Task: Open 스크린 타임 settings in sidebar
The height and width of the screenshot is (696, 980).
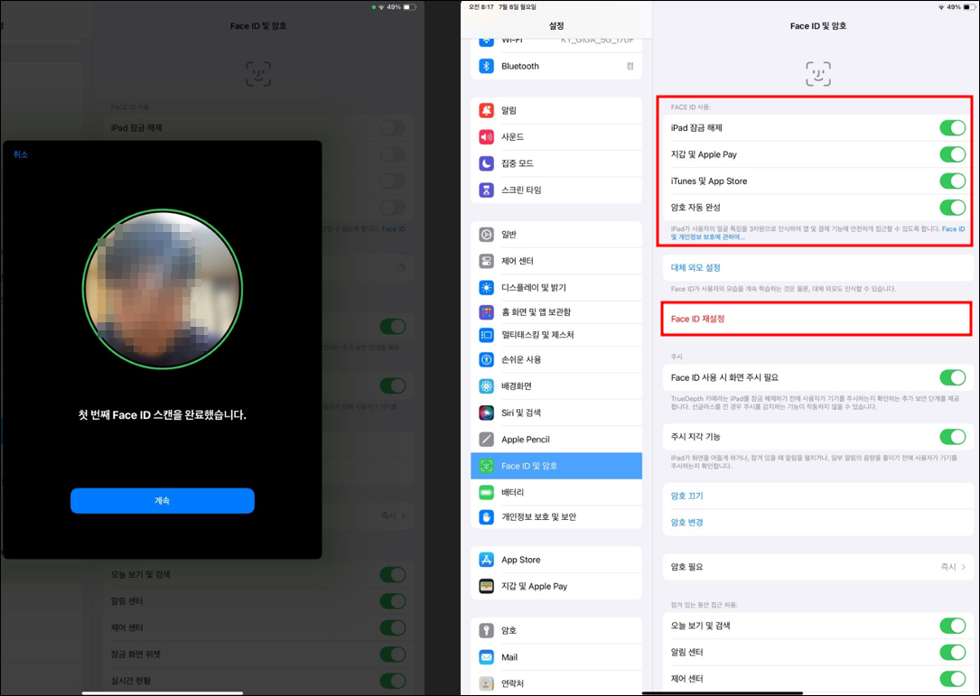Action: click(556, 190)
